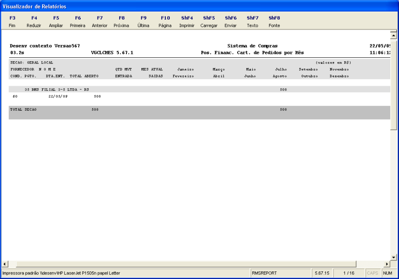Click the horizontal scrollbar right arrow
The height and width of the screenshot is (279, 399).
(x=387, y=264)
